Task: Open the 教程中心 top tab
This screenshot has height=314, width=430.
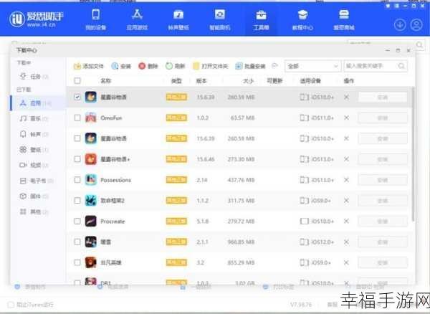Action: pos(302,19)
